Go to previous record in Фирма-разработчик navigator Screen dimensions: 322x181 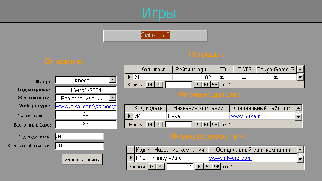click(x=160, y=167)
